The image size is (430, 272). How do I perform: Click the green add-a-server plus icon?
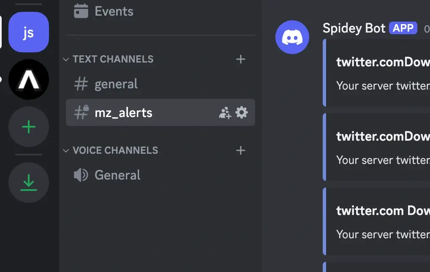click(x=29, y=127)
